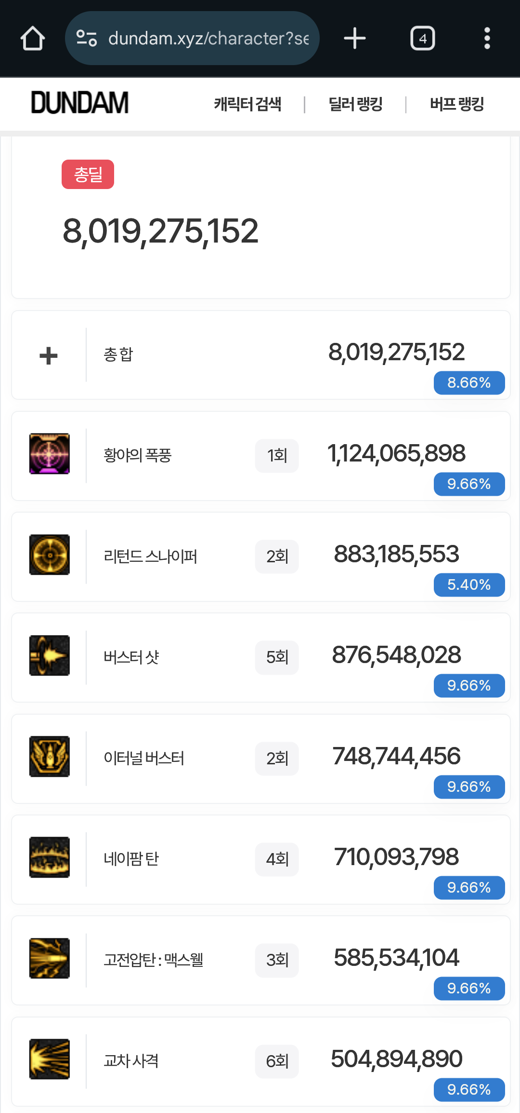
Task: Open the 캐릭터 검색 menu
Action: point(247,104)
